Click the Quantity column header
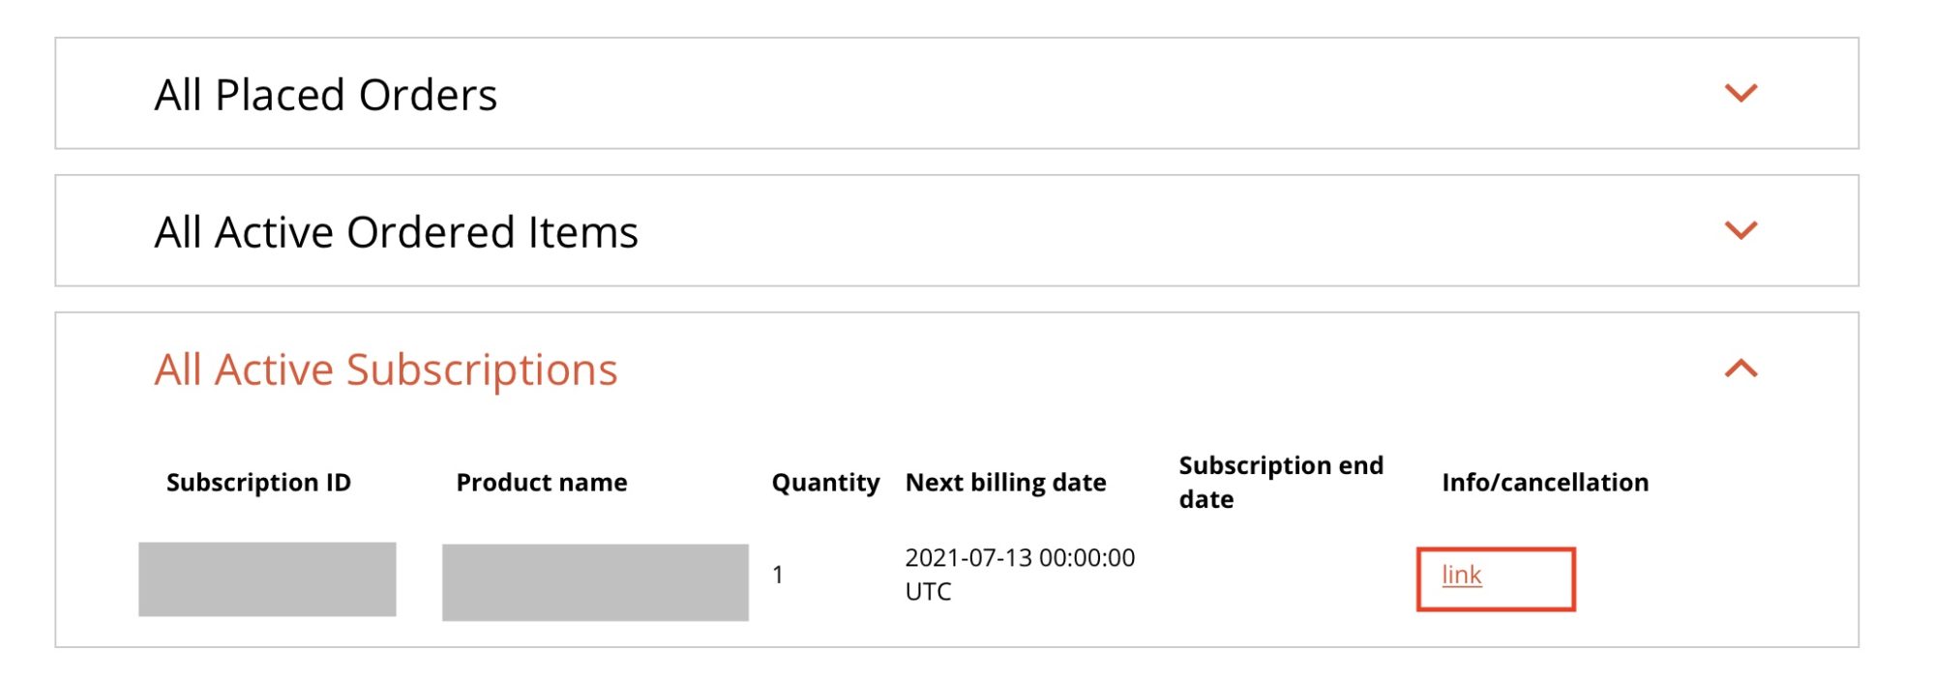 (825, 482)
